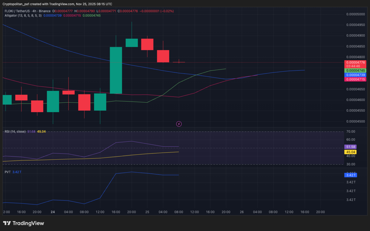
Task: Select the TradingView logo at bottom left
Action: [7, 223]
